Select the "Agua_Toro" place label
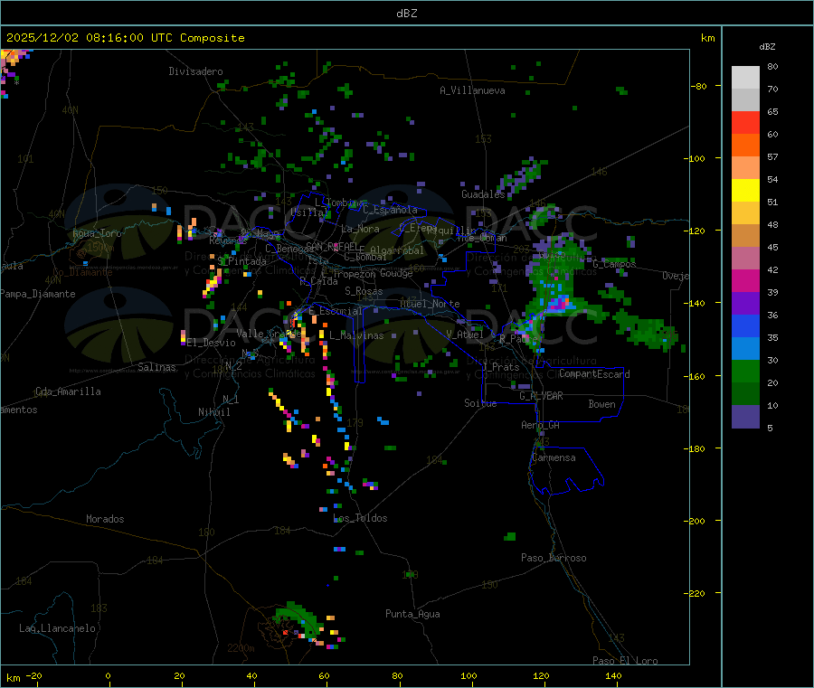Image resolution: width=814 pixels, height=688 pixels. click(x=97, y=233)
